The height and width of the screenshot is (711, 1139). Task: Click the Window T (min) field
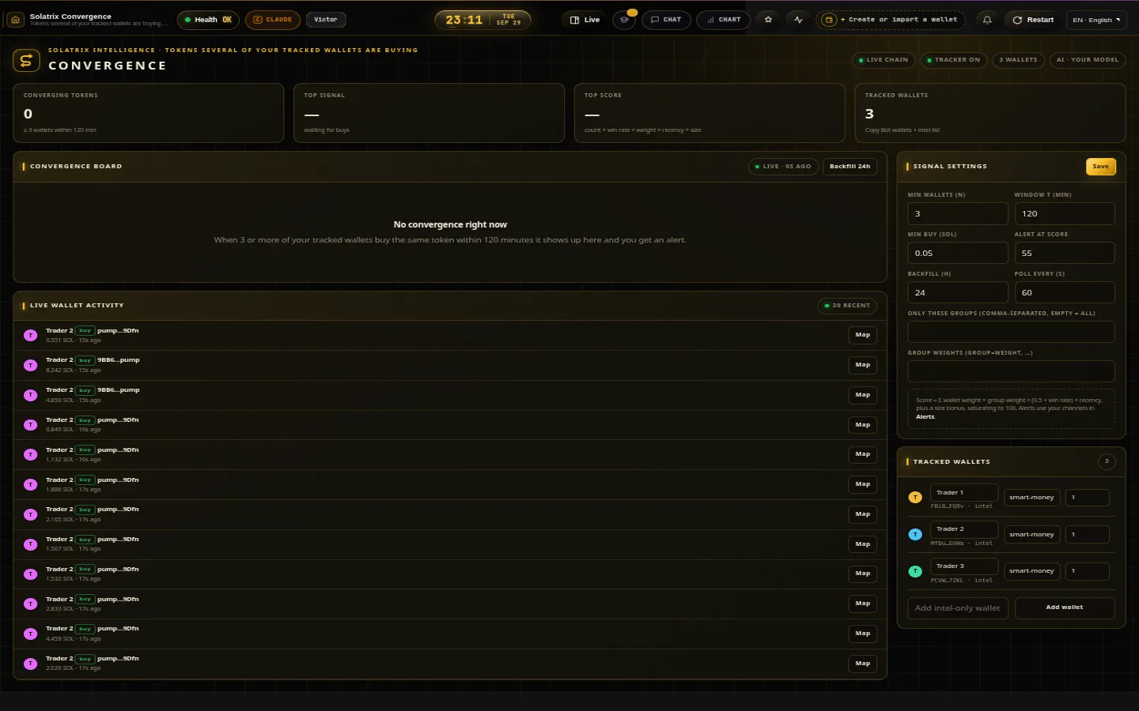pos(1065,213)
